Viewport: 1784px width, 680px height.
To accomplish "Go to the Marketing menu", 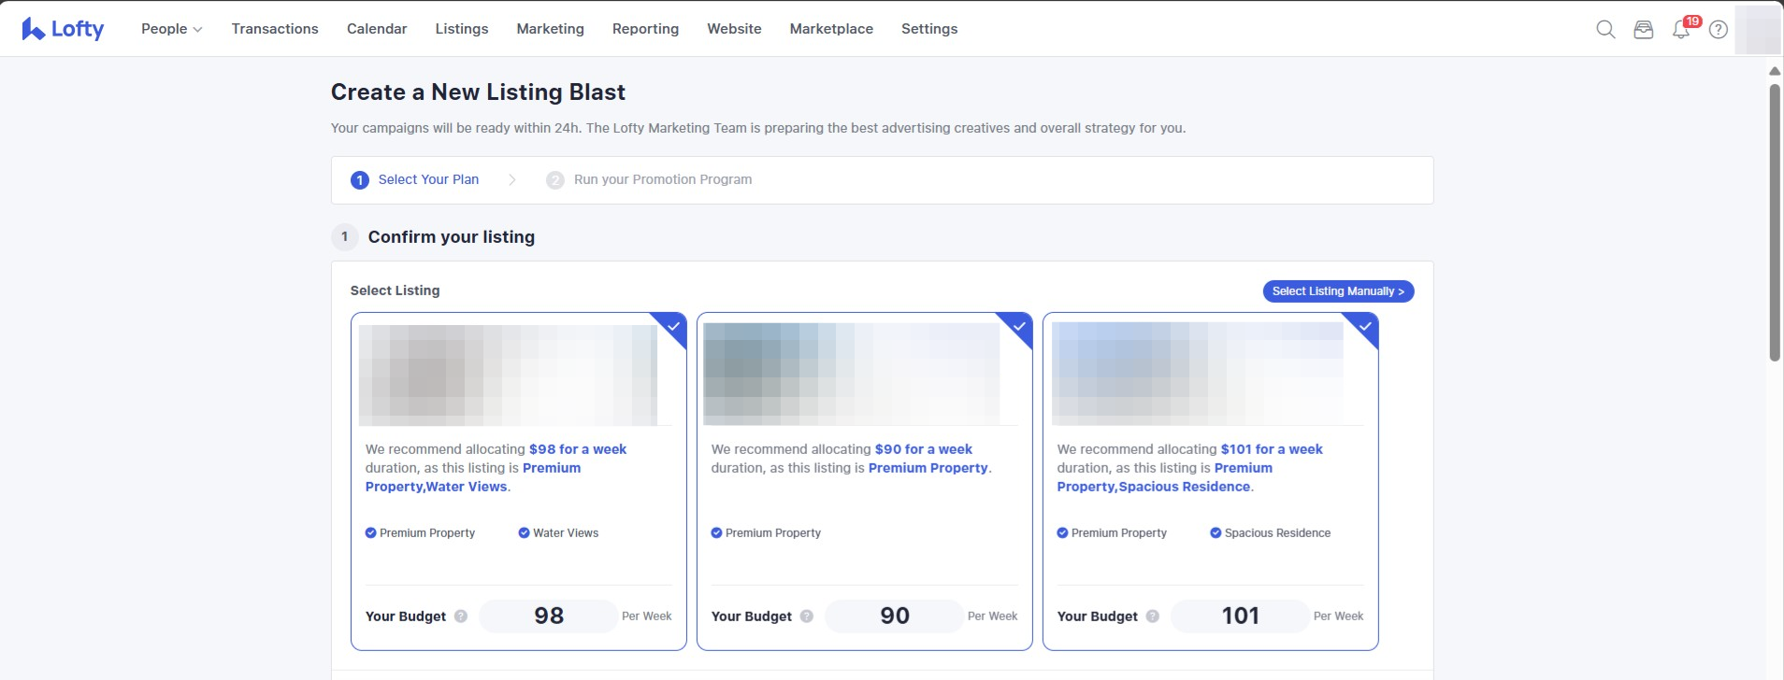I will [550, 29].
